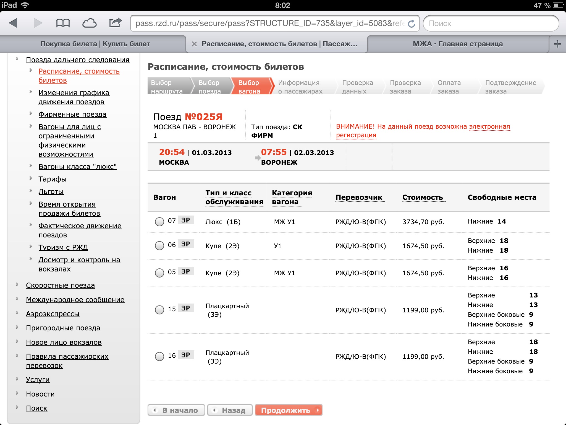Choose wagon 15 Плацкартный radio button

coord(159,310)
